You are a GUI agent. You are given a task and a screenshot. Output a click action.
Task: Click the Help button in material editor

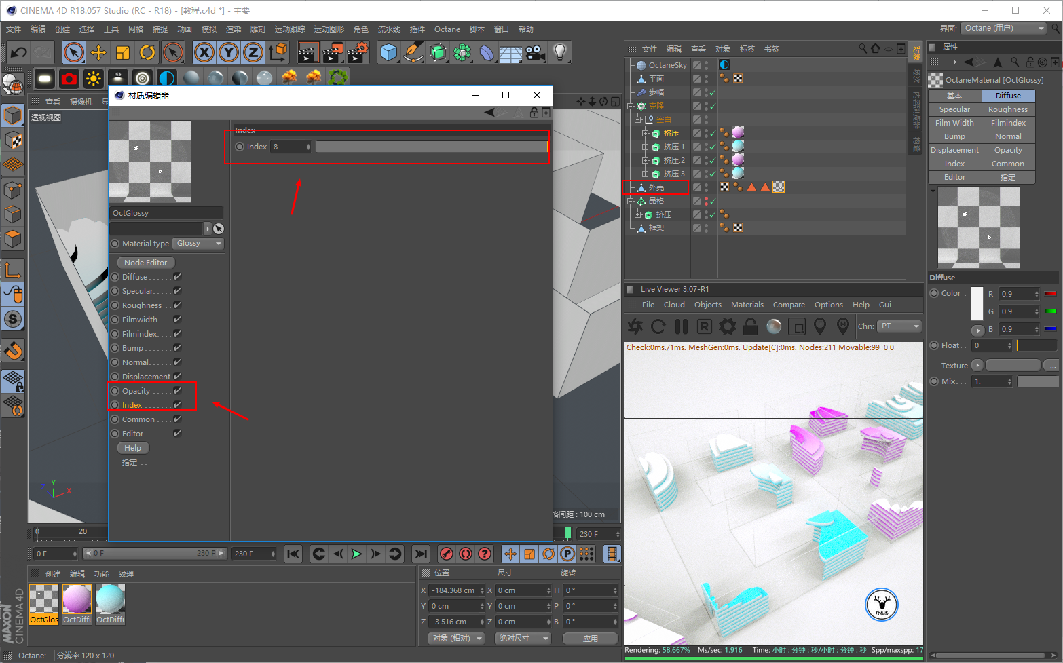(133, 448)
